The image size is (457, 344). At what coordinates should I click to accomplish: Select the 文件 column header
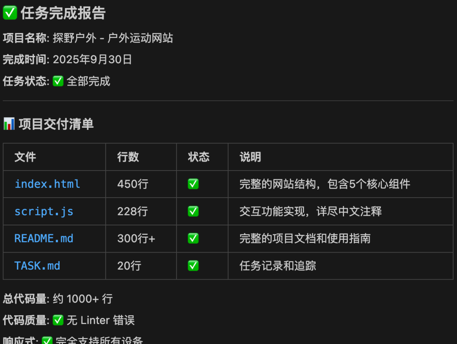click(x=25, y=157)
